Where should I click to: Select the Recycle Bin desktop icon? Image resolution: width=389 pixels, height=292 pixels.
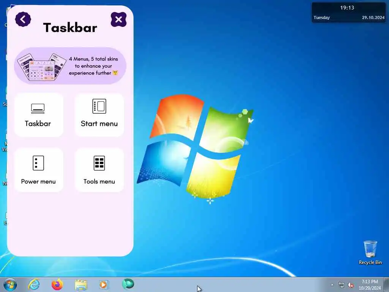click(370, 252)
